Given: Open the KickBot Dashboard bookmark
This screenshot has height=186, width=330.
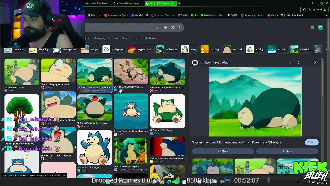Looking at the screenshot, I should point(292,15).
